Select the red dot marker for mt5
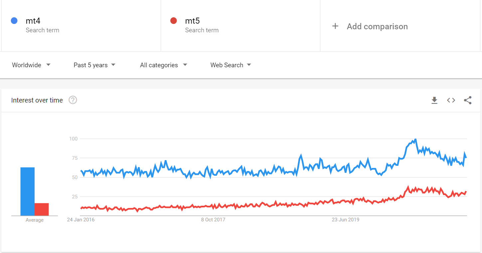 pyautogui.click(x=173, y=20)
